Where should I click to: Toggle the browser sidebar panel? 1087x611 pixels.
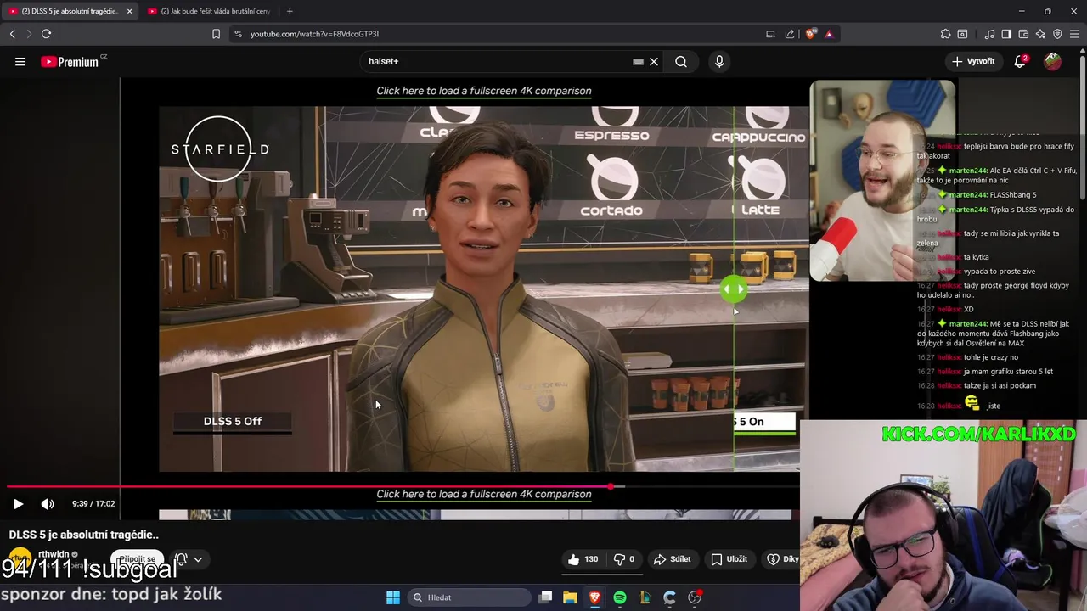point(1006,34)
